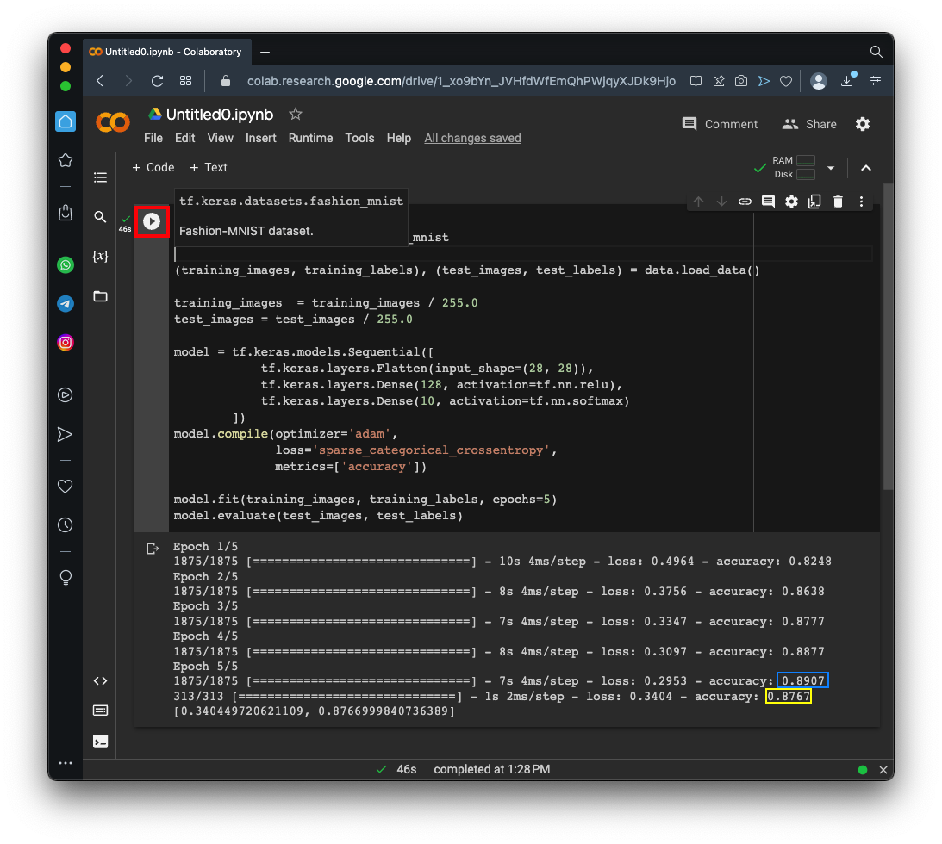Click the browser address bar
The width and height of the screenshot is (942, 844).
point(448,81)
